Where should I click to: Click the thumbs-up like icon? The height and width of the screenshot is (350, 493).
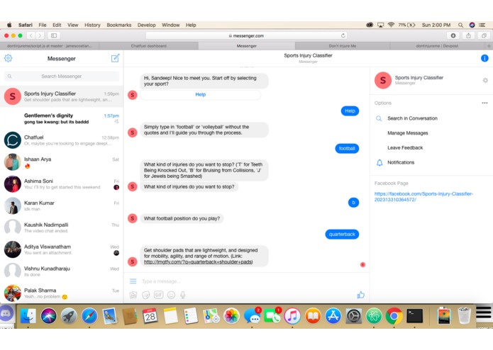click(360, 295)
